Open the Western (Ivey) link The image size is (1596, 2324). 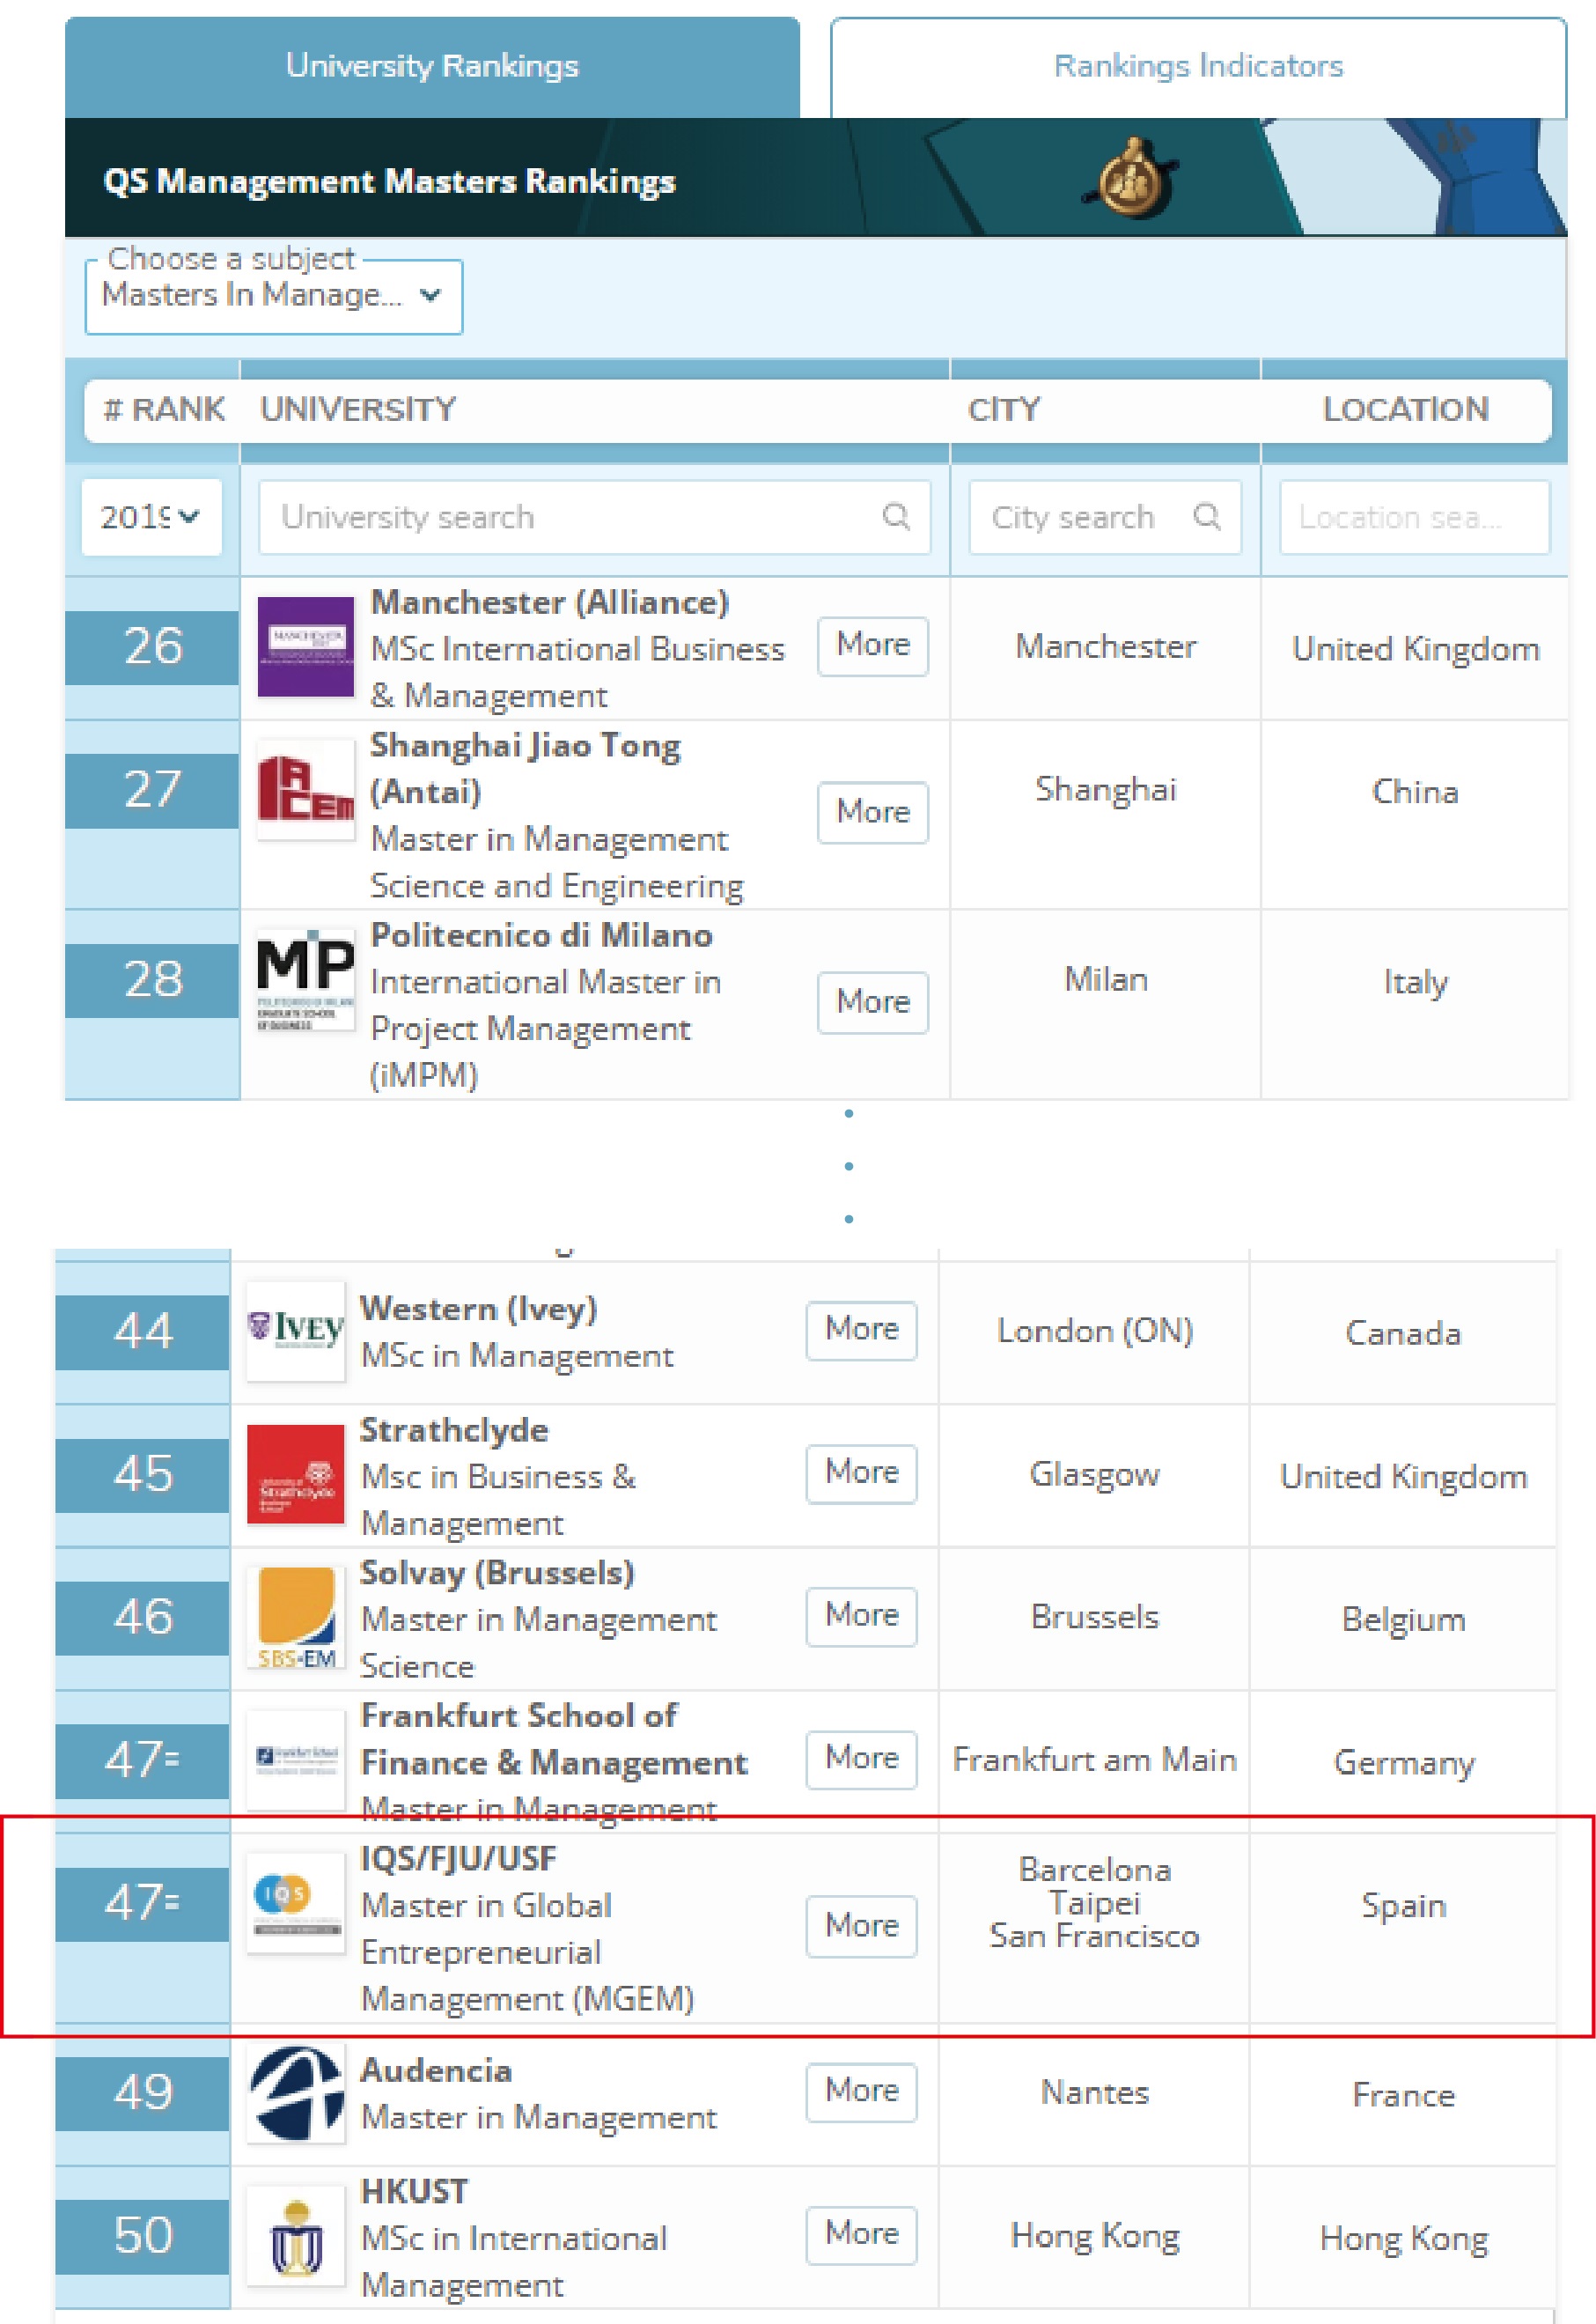click(478, 1310)
